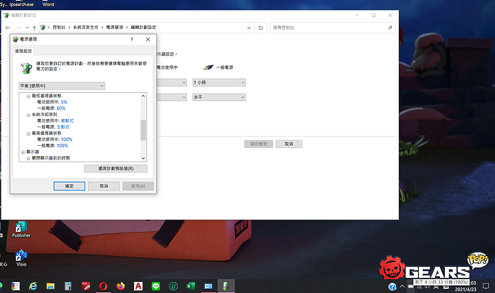Click 確定 in the power options dialog
Image resolution: width=495 pixels, height=293 pixels.
[69, 186]
